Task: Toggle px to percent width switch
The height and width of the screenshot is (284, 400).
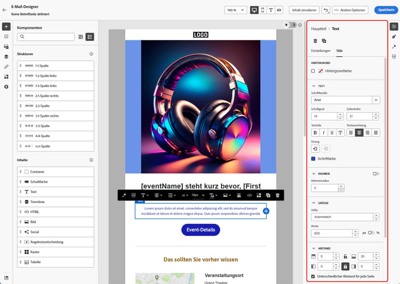Action: pyautogui.click(x=371, y=232)
